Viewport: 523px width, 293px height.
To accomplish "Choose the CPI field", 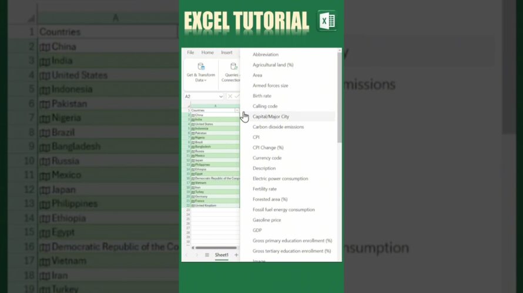I will [256, 137].
